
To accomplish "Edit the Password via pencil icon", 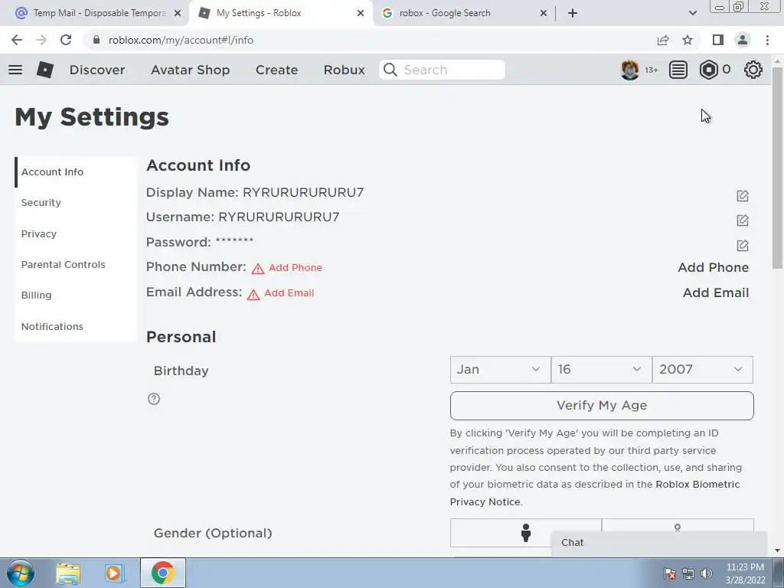I will tap(743, 245).
